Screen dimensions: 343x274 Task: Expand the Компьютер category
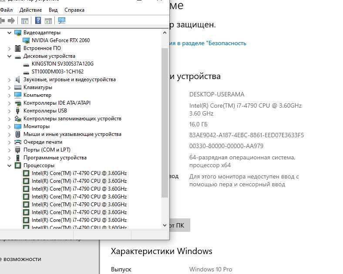point(9,96)
